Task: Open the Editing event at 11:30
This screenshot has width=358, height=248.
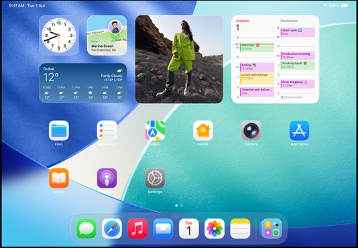Action: [257, 67]
